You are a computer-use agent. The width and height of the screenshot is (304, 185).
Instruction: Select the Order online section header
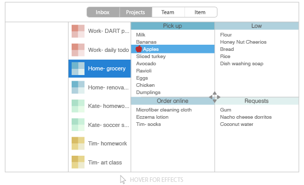point(173,101)
